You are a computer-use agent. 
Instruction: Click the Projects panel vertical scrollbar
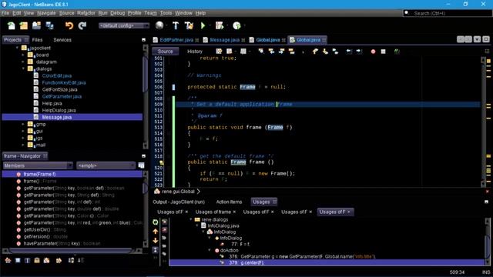pos(146,74)
